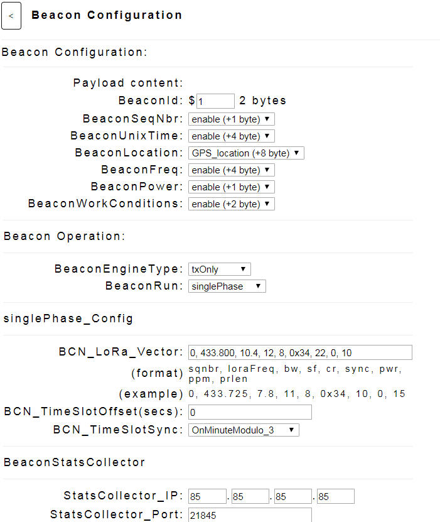Open the BeaconRun singlePhase dropdown
The height and width of the screenshot is (522, 440).
click(x=227, y=286)
